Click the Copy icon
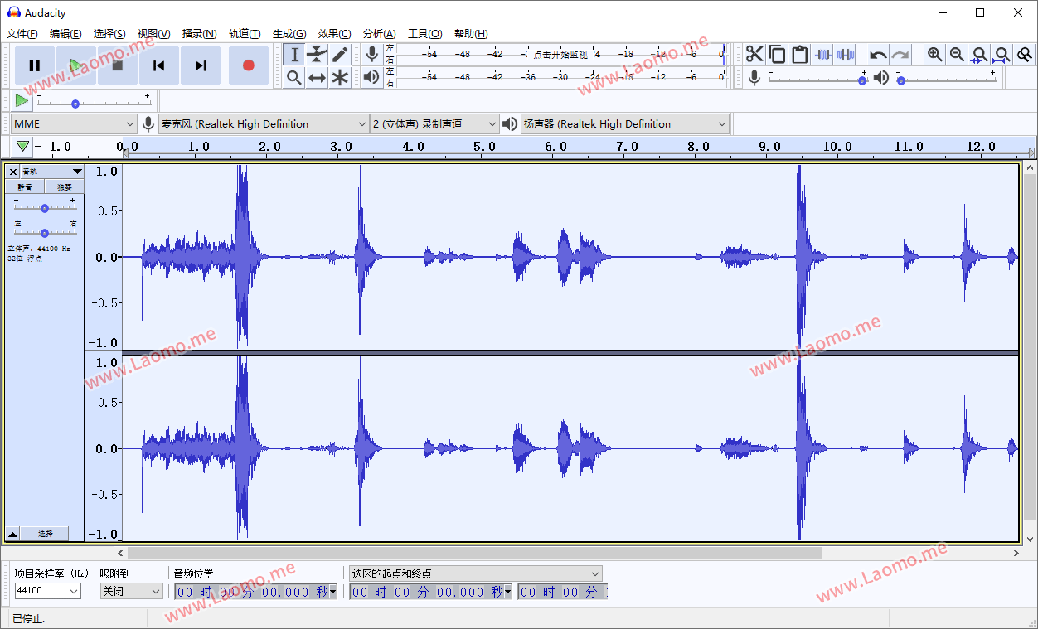 (x=777, y=55)
